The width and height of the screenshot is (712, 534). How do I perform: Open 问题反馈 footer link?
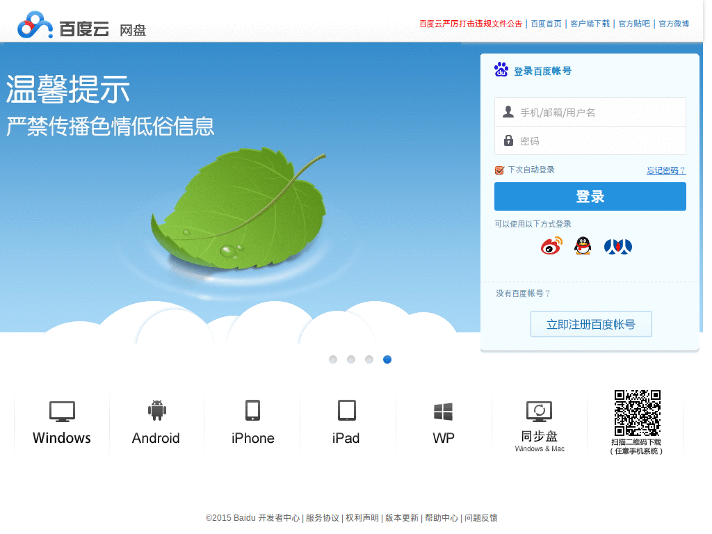pyautogui.click(x=481, y=517)
